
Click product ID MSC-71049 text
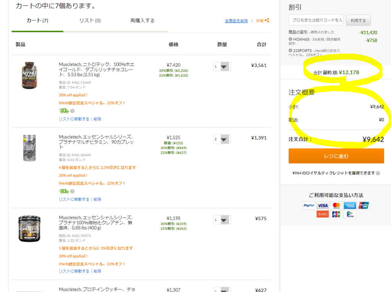click(75, 82)
